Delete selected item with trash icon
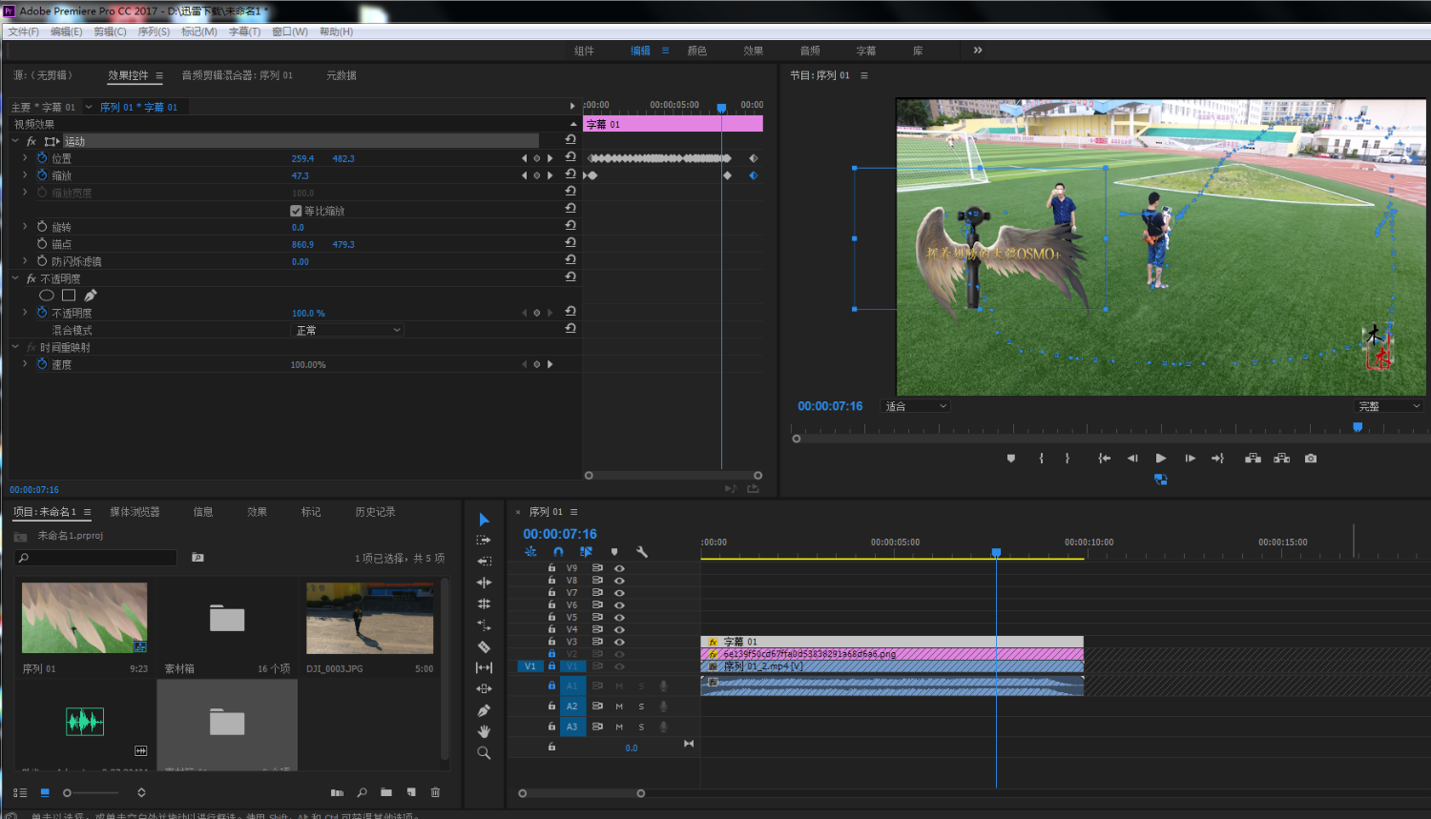The image size is (1431, 819). [x=436, y=792]
